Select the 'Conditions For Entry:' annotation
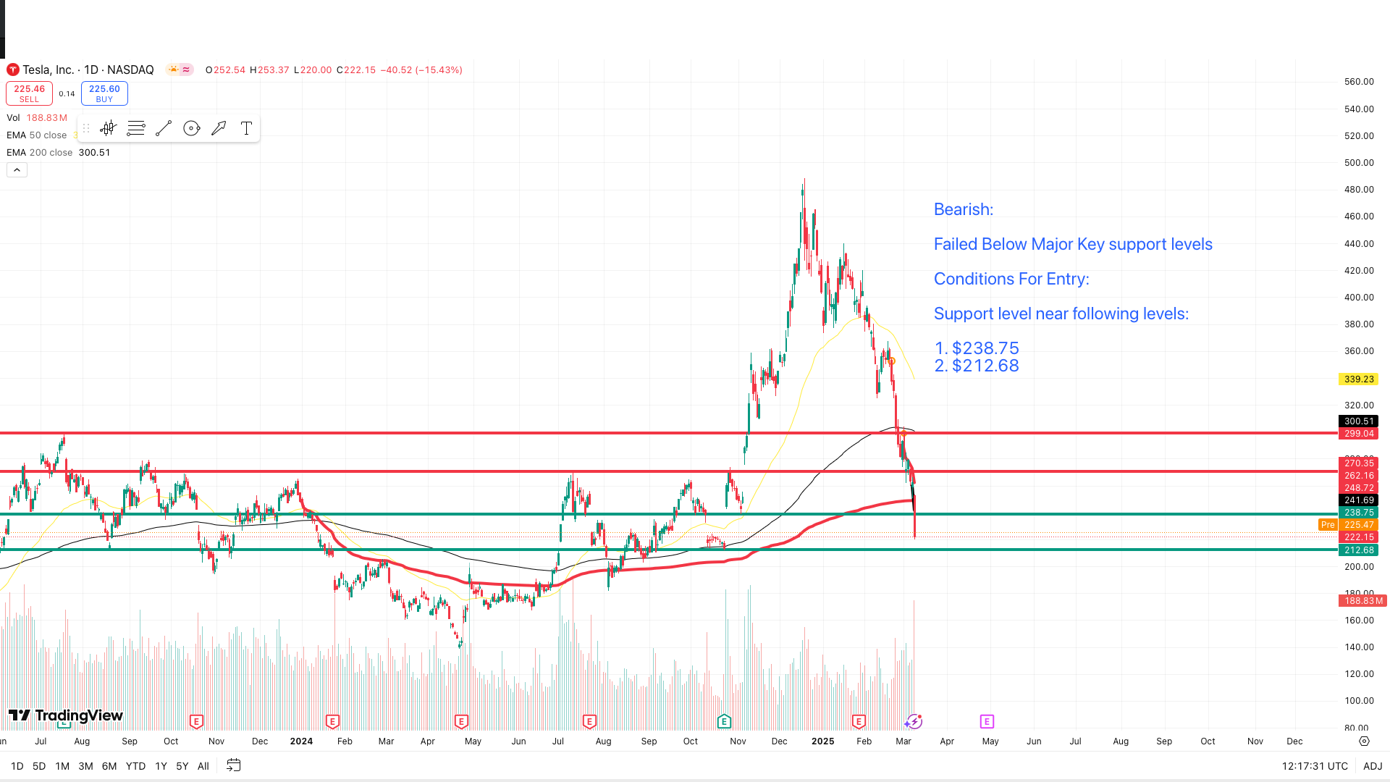Image resolution: width=1390 pixels, height=782 pixels. 1011,279
